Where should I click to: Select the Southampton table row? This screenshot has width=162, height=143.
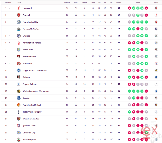(81, 139)
